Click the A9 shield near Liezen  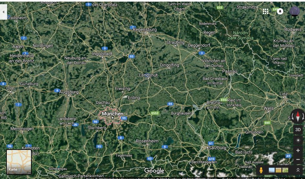289,156
